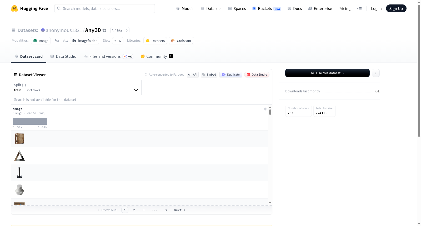Viewport: 421px width, 226px height.
Task: Click the xet badge next to Files
Action: (128, 56)
